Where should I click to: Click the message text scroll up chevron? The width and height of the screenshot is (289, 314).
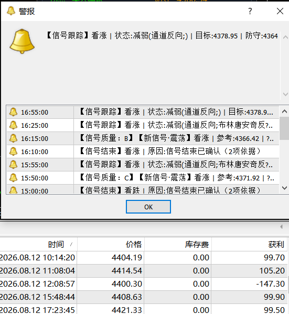(285, 37)
